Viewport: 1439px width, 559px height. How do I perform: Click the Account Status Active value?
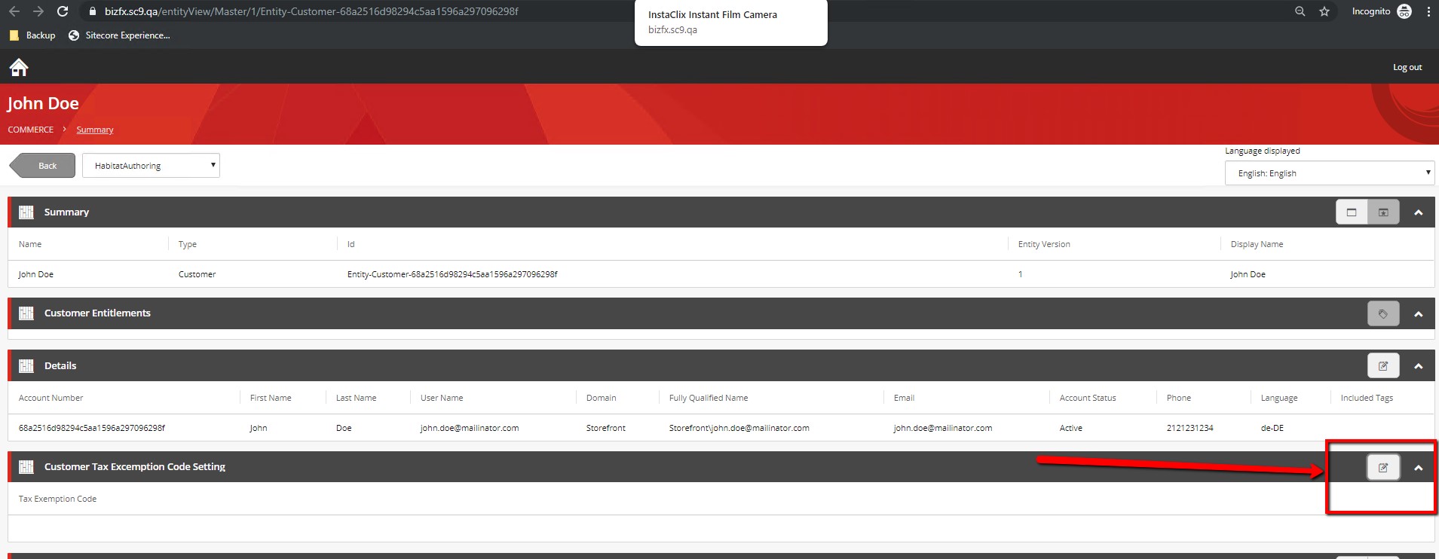tap(1071, 428)
